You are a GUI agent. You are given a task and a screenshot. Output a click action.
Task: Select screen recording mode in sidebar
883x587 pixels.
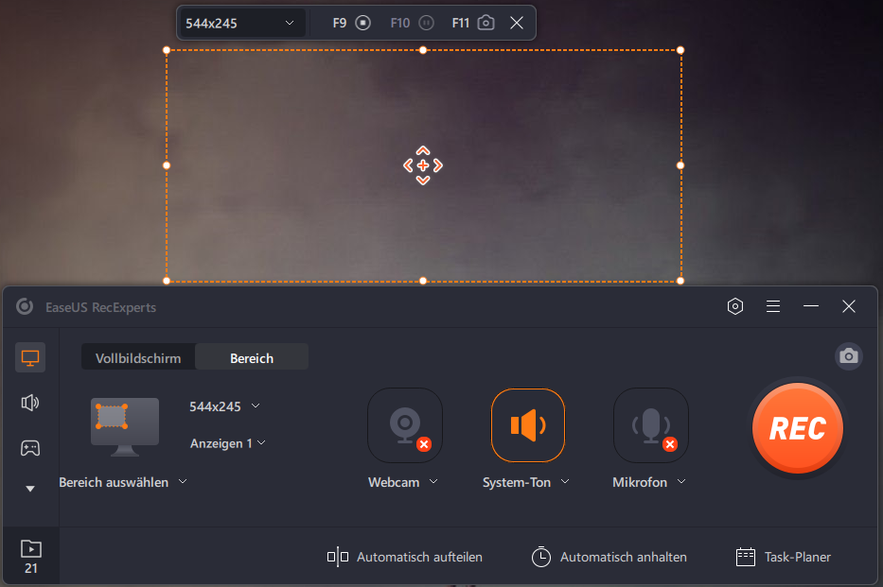[30, 357]
